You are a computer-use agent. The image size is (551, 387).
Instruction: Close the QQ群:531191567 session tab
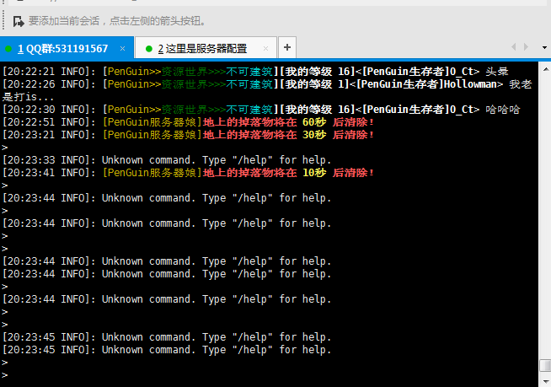tap(122, 49)
